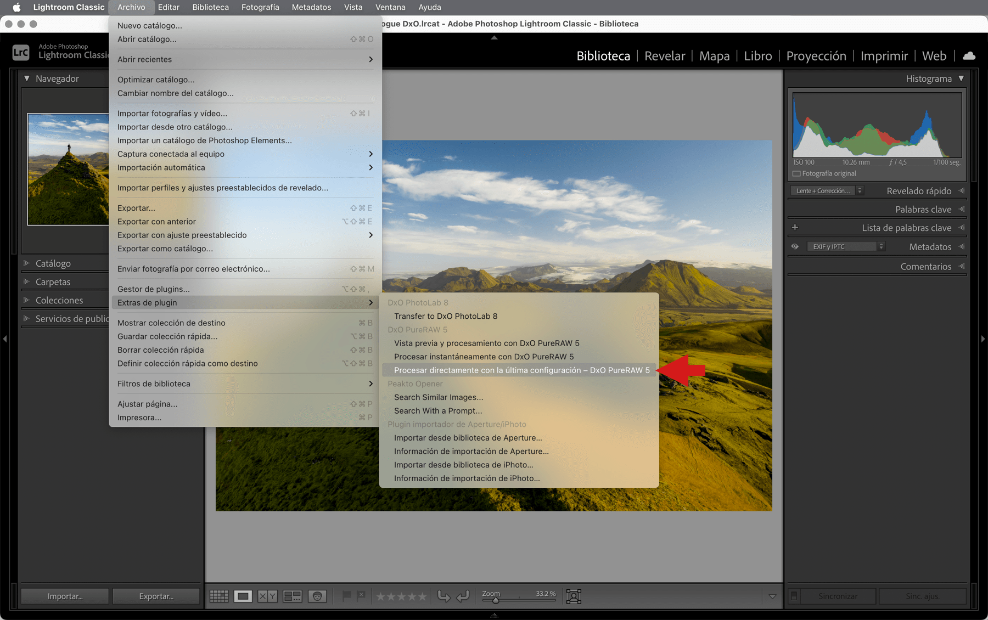This screenshot has height=620, width=988.
Task: Expand Servicios de publicación panel
Action: (26, 318)
